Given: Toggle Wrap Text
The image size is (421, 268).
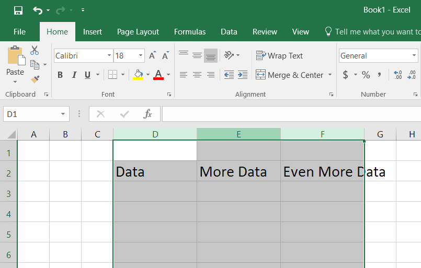Looking at the screenshot, I should click(x=279, y=55).
